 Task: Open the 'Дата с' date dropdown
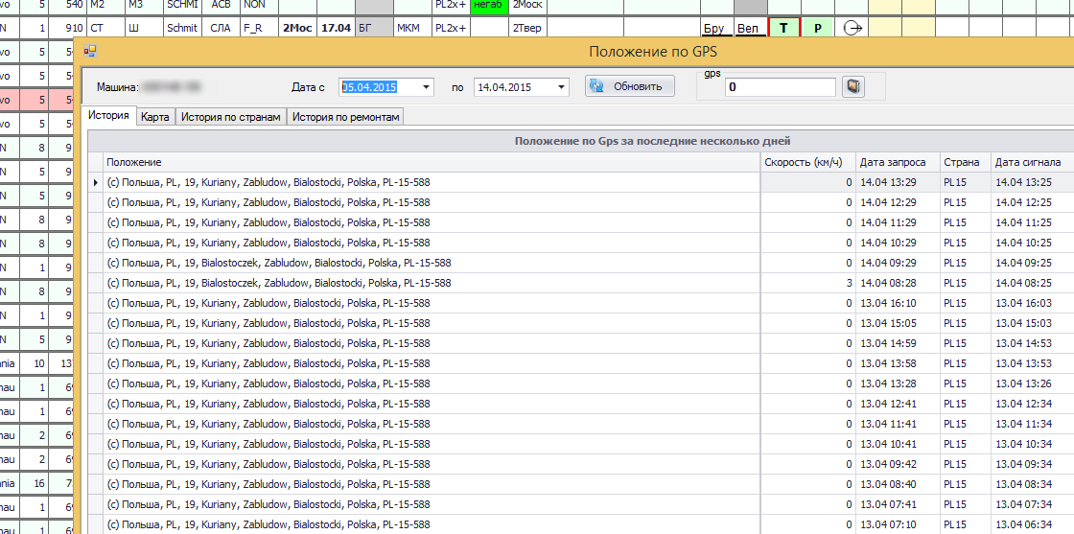pyautogui.click(x=426, y=87)
